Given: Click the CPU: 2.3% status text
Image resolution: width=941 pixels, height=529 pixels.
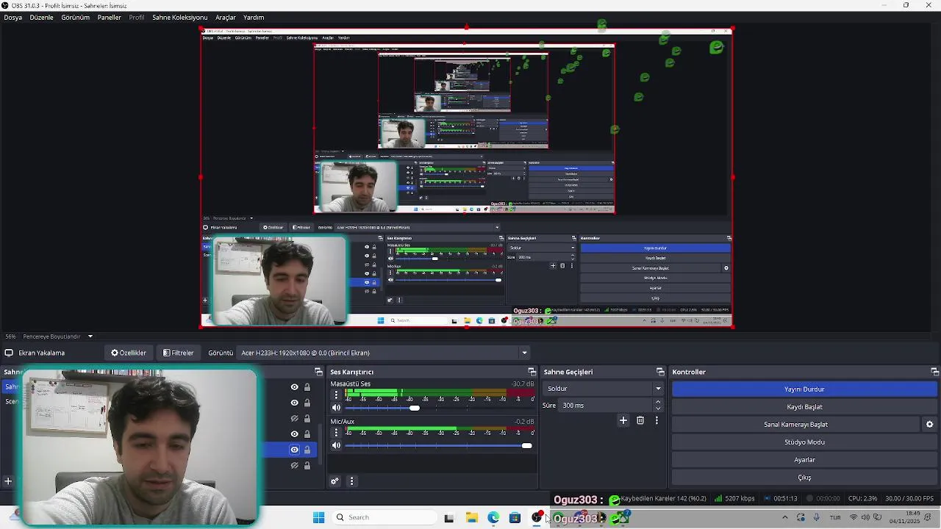Looking at the screenshot, I should (x=862, y=499).
